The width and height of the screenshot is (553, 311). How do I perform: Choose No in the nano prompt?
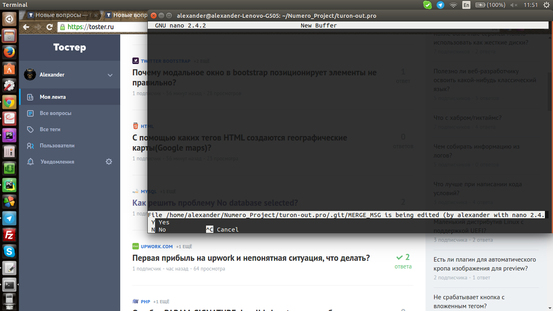159,230
